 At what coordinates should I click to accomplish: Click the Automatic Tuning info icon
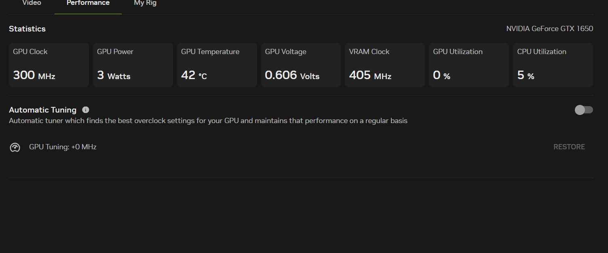click(x=86, y=109)
